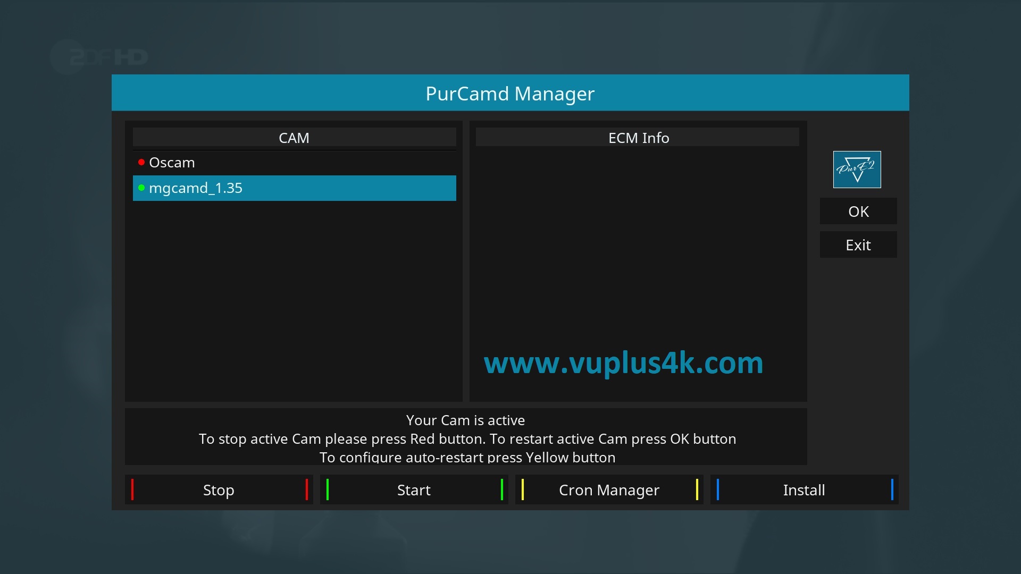Click the green Start button
The height and width of the screenshot is (574, 1021).
click(414, 489)
